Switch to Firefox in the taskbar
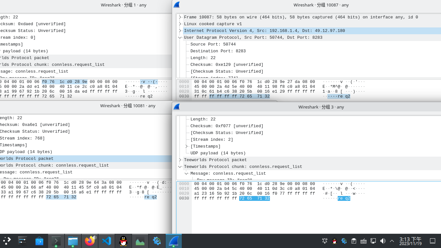The width and height of the screenshot is (441, 248). (x=90, y=241)
